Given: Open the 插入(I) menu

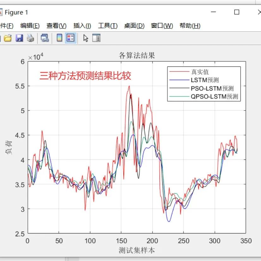Looking at the screenshot, I should [82, 26].
